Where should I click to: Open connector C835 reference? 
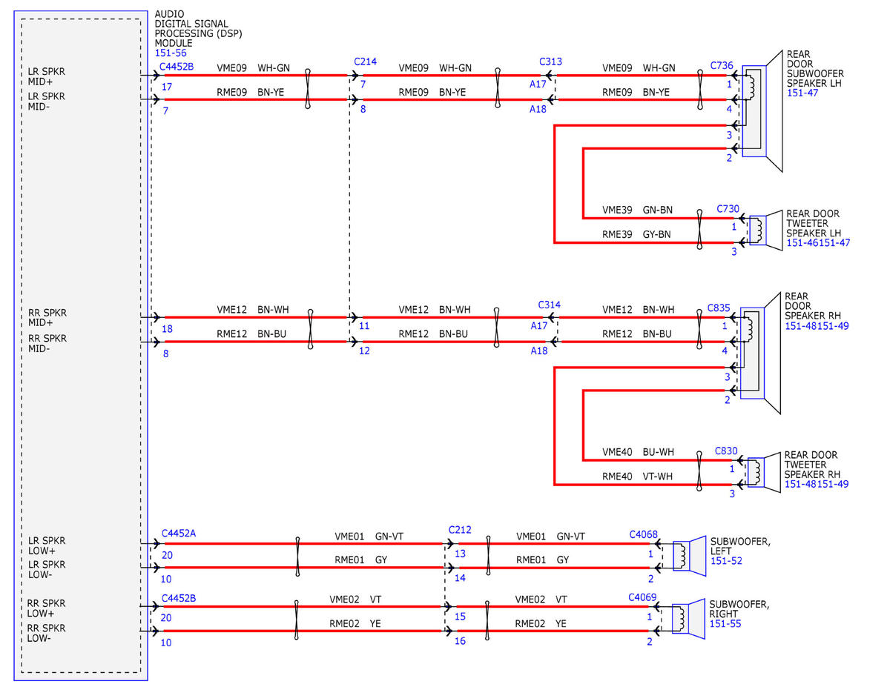(719, 307)
